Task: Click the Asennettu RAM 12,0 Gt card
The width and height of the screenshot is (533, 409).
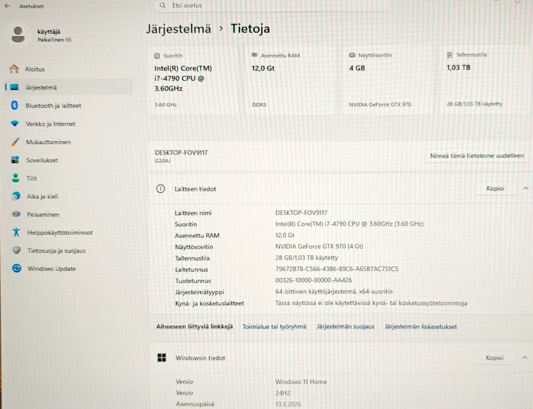Action: click(290, 81)
